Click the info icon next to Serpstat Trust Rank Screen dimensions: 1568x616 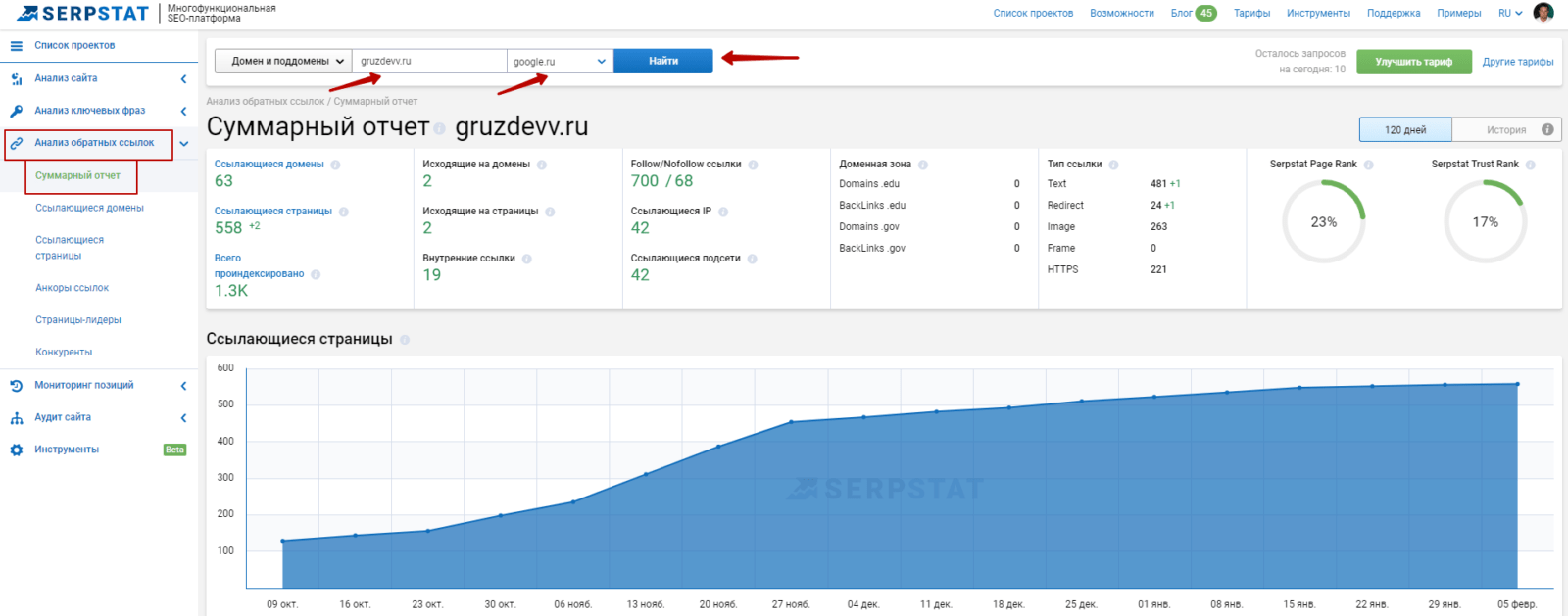1531,165
